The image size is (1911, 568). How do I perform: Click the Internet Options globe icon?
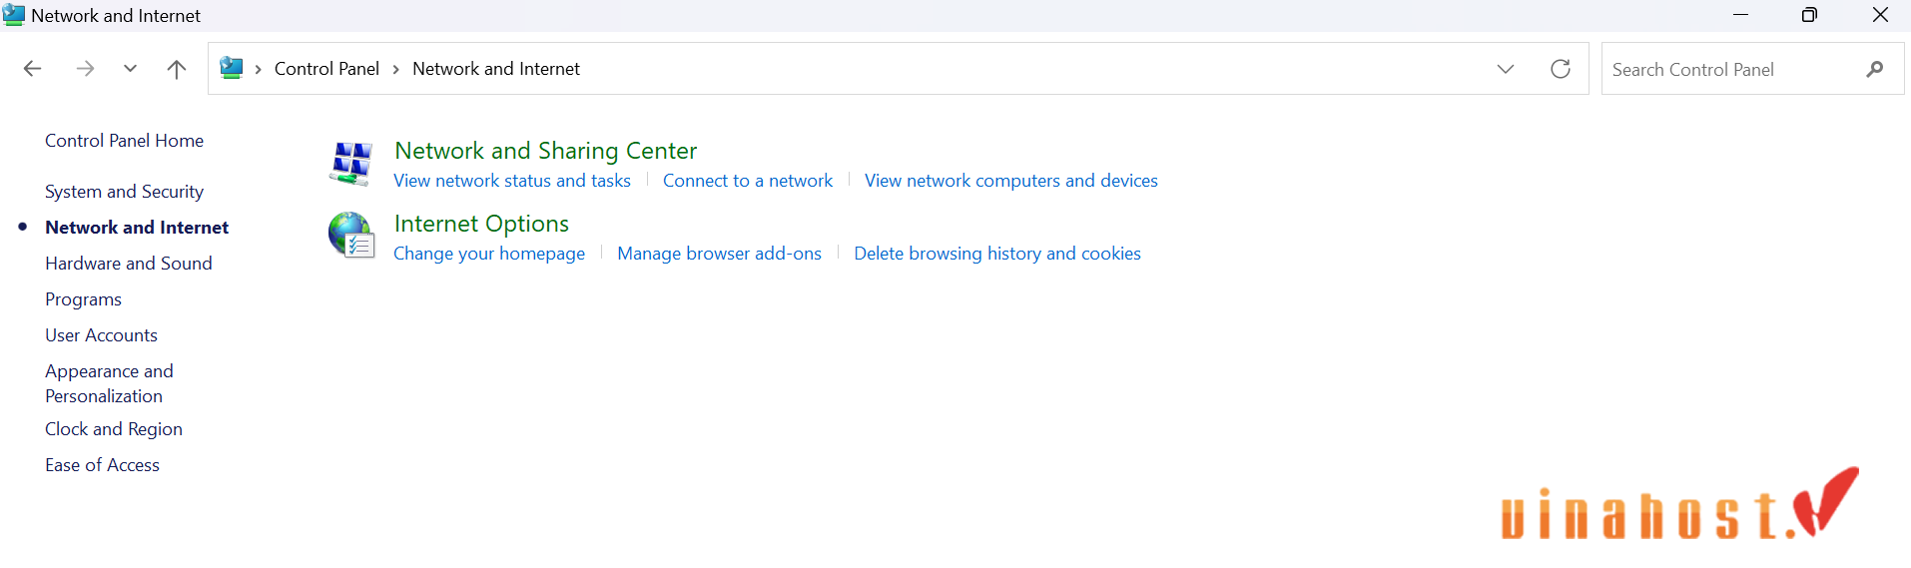pyautogui.click(x=350, y=236)
